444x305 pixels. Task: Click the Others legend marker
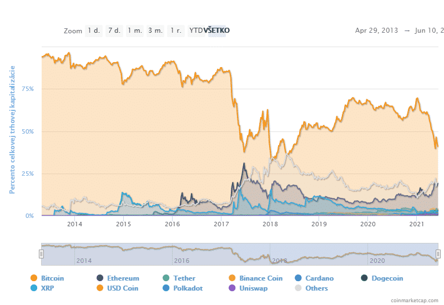tap(300, 288)
